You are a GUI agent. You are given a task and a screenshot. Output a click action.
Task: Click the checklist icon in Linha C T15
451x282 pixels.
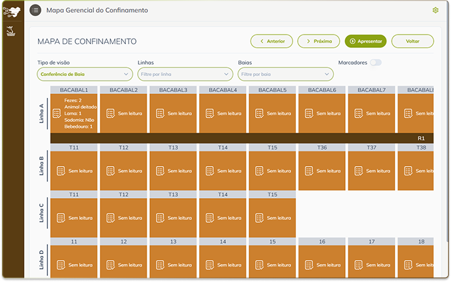[x=259, y=218]
